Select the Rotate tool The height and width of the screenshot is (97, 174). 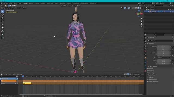point(2,21)
